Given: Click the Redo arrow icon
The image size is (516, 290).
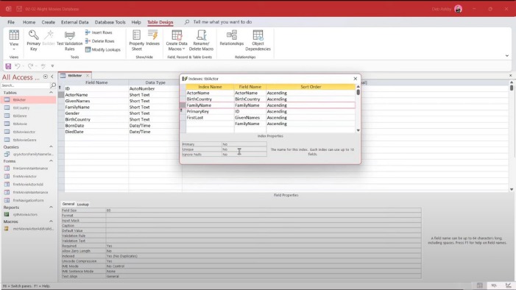Looking at the screenshot, I should [x=30, y=66].
